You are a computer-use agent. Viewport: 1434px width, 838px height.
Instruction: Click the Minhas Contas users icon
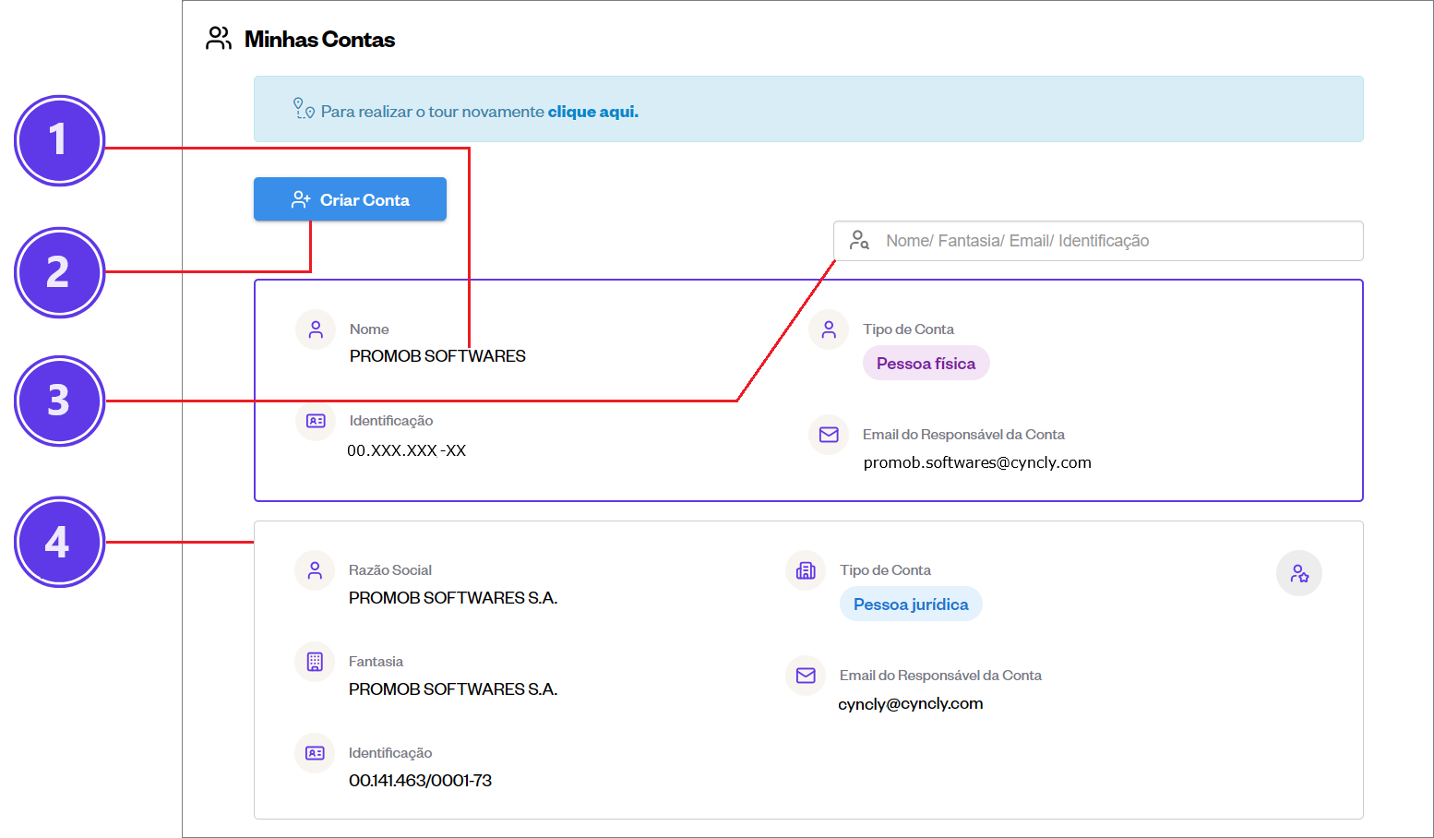pos(219,39)
